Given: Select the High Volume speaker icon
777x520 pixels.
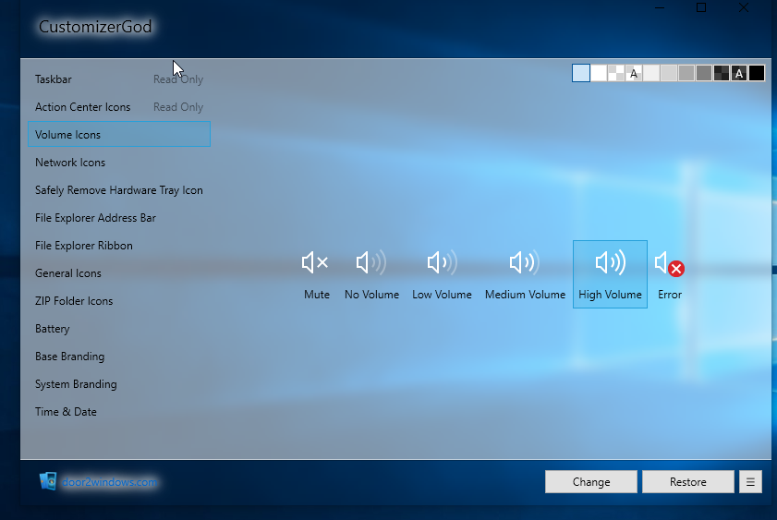Looking at the screenshot, I should 610,274.
